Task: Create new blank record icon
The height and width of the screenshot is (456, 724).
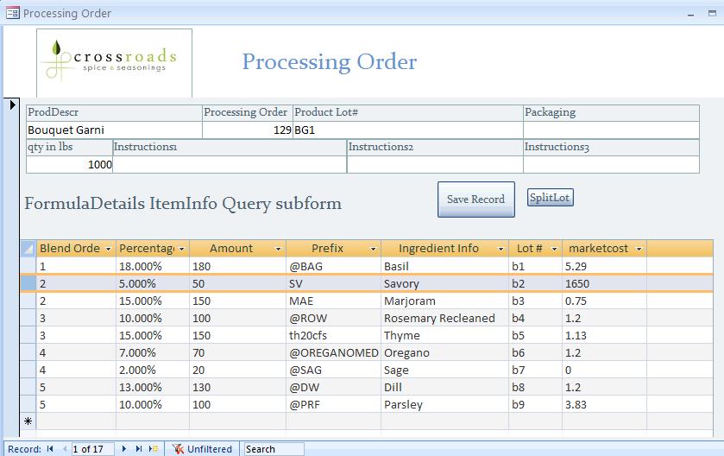Action: point(153,449)
